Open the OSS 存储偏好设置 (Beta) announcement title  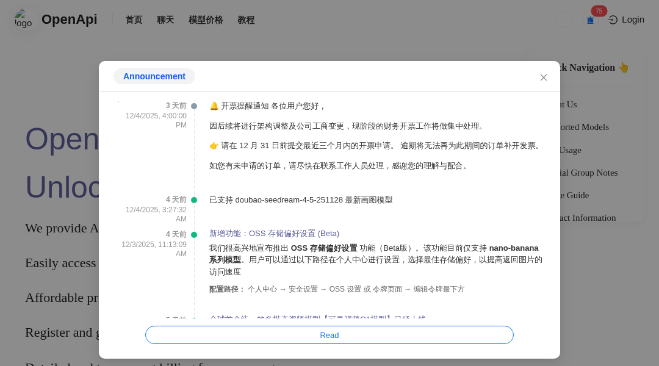coord(274,234)
